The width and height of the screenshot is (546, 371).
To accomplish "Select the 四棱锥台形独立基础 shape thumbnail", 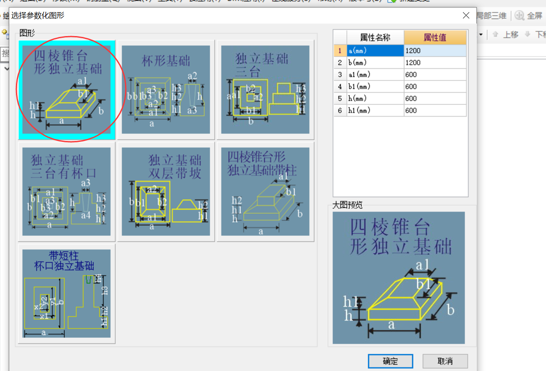I will 67,90.
